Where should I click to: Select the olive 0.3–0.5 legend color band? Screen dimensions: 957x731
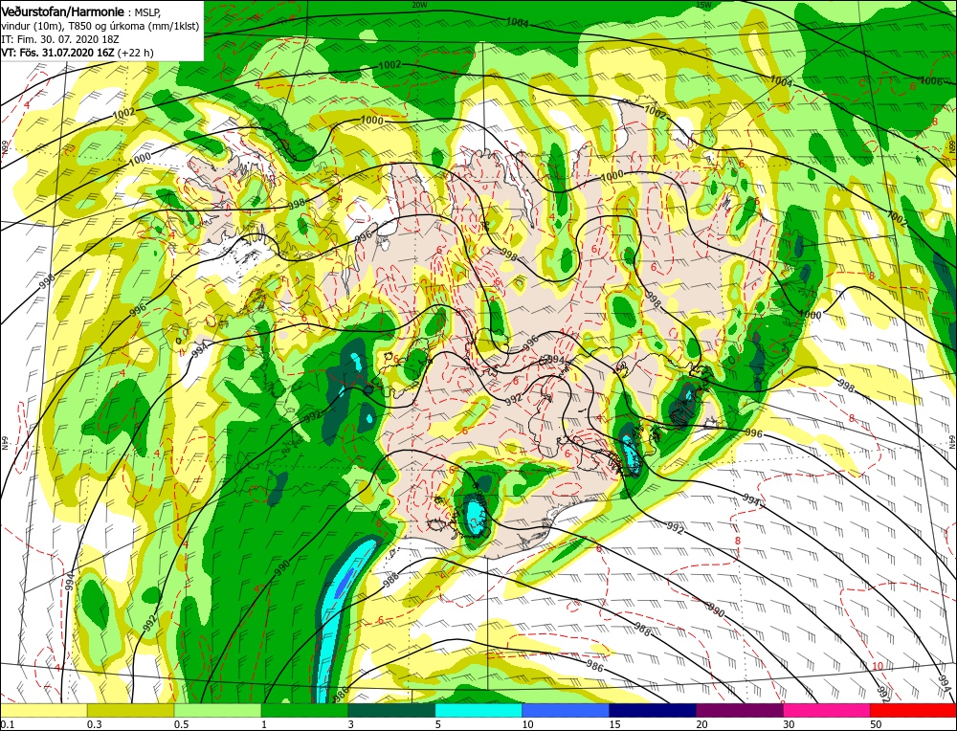(x=130, y=710)
